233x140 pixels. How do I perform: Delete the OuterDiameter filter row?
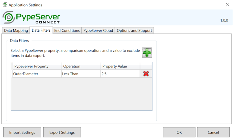click(146, 74)
